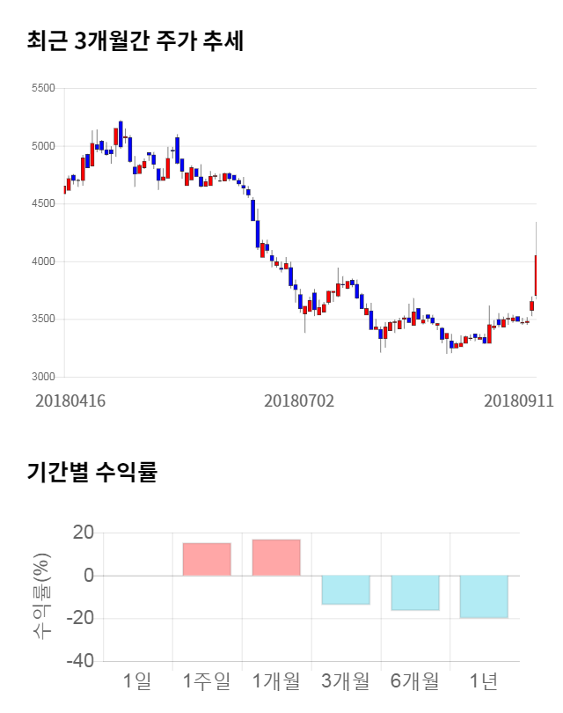Click the 6개월 negative return bar
This screenshot has width=563, height=713.
tap(415, 592)
